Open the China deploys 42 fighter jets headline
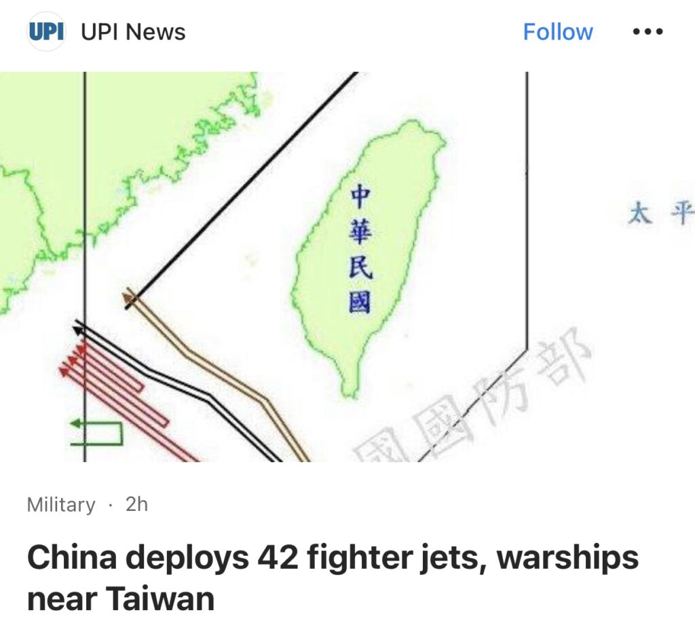Screen dimensions: 695x636 tap(333, 578)
